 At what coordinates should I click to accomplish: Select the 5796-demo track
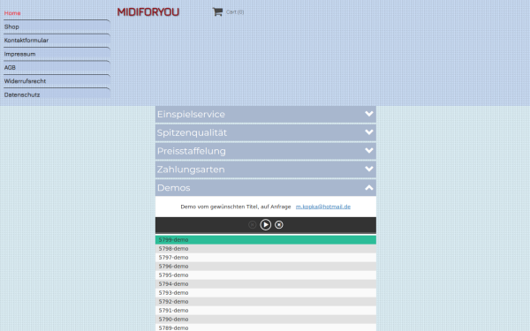tap(266, 267)
